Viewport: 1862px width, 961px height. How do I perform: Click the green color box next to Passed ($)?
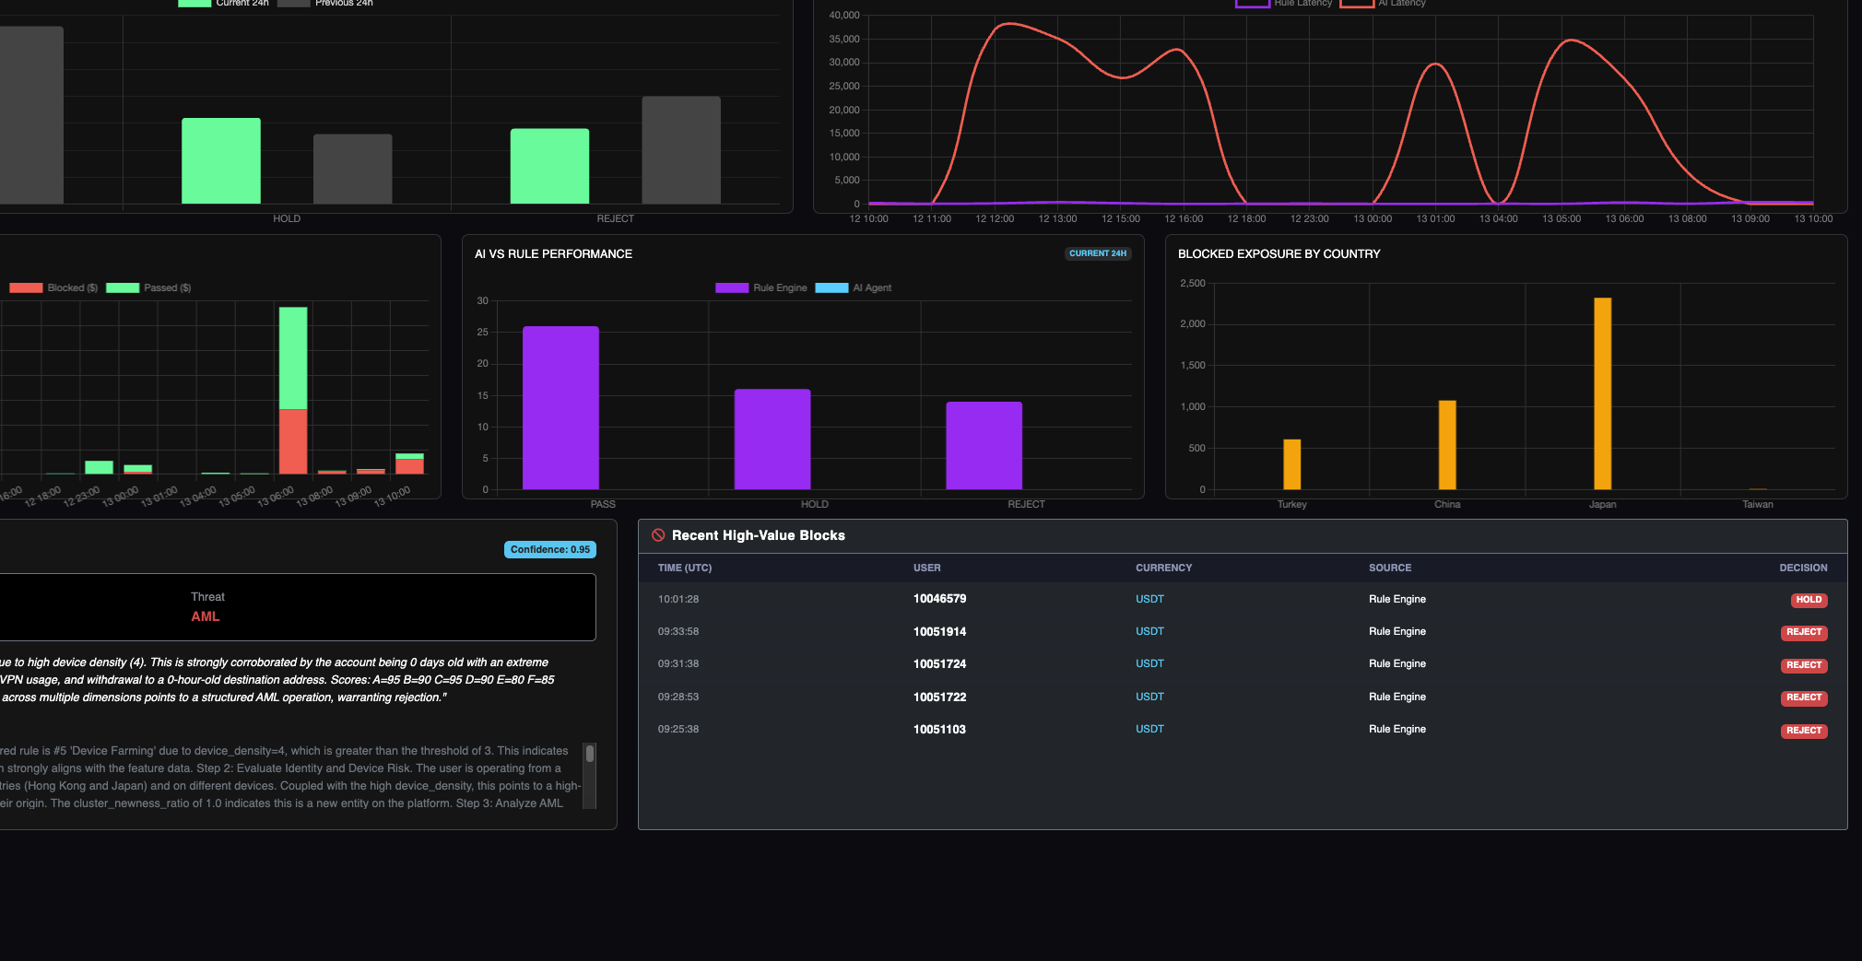pyautogui.click(x=122, y=287)
